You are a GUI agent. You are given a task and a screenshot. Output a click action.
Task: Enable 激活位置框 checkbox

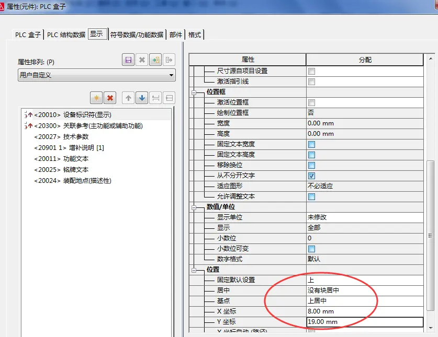pyautogui.click(x=311, y=102)
